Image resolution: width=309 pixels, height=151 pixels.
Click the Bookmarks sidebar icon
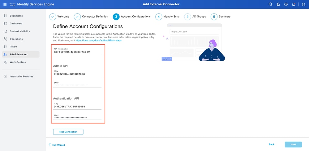5,16
